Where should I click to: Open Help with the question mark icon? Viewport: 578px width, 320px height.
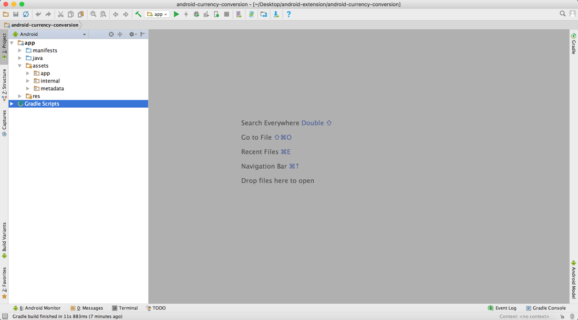[x=288, y=14]
